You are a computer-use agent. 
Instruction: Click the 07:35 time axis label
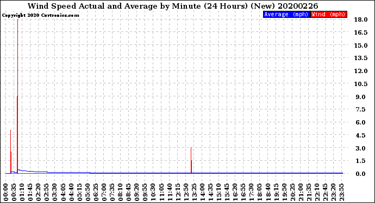click(x=112, y=192)
